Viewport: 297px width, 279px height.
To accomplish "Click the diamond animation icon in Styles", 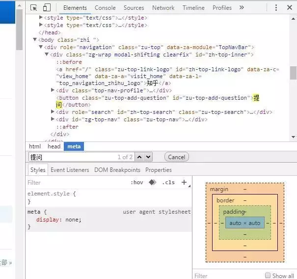I will 153,182.
